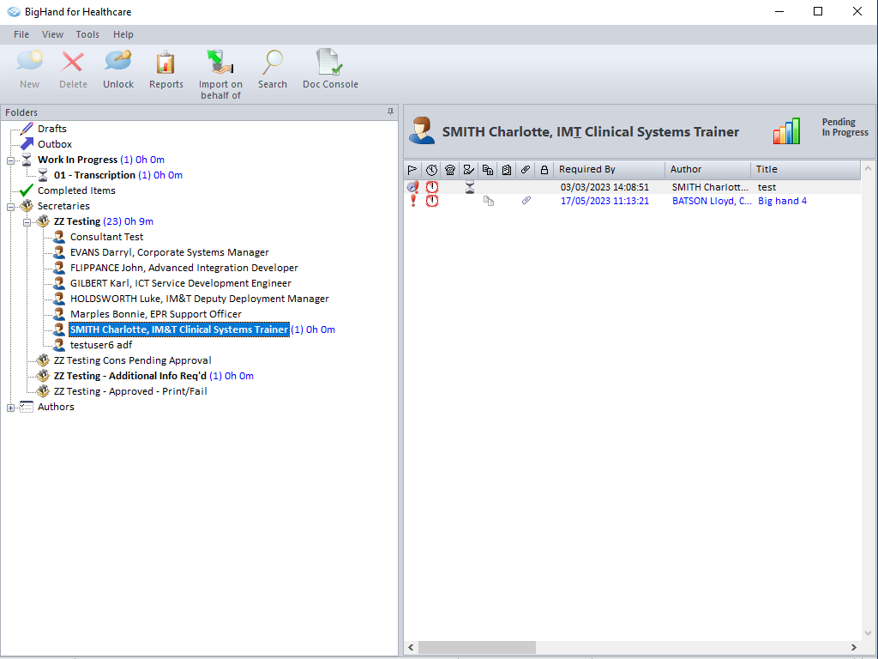
Task: Click the paperclip column header icon
Action: point(526,170)
